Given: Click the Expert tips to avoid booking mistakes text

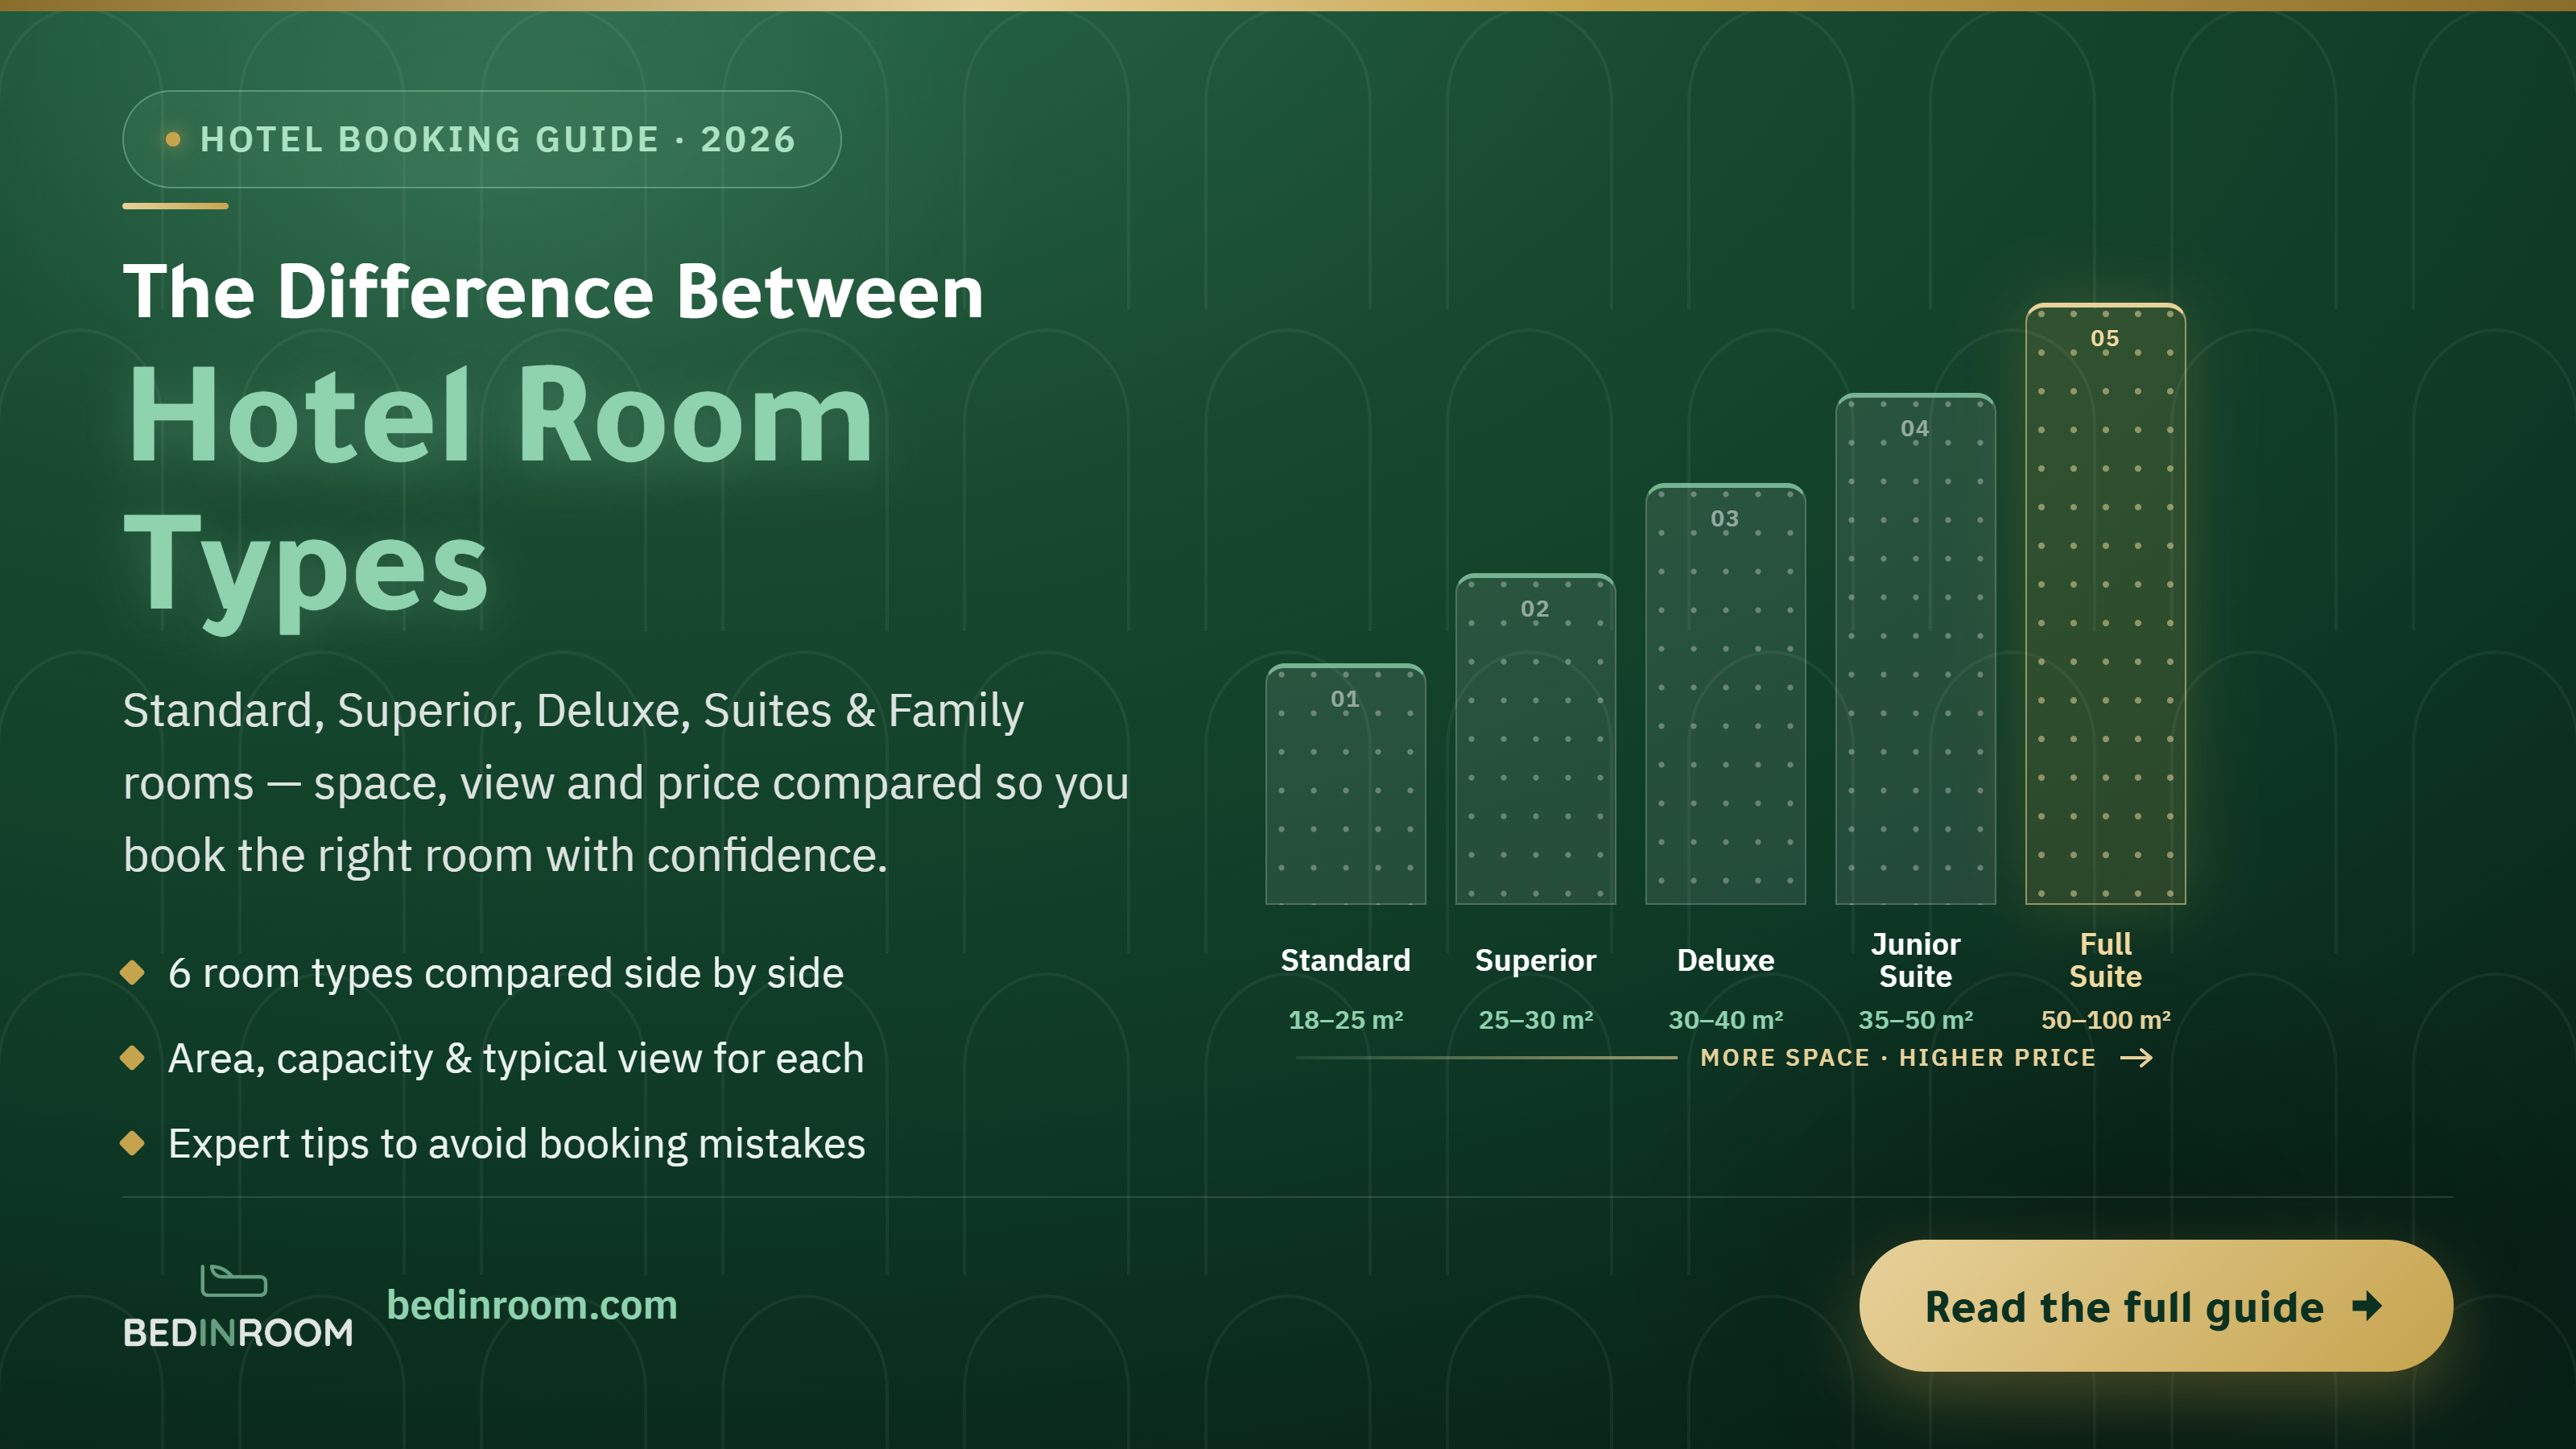Looking at the screenshot, I should pos(517,1143).
